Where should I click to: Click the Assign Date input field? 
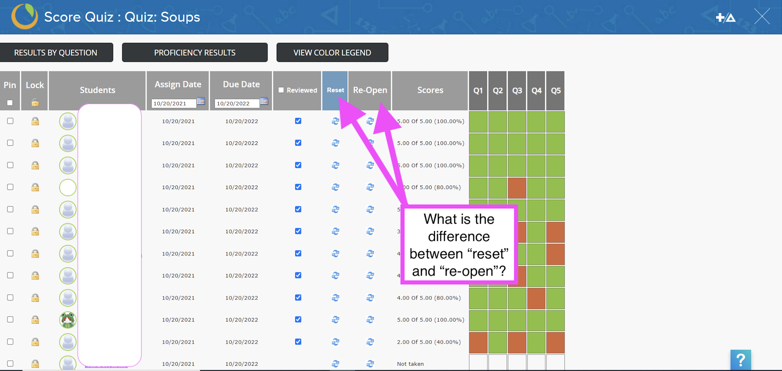coord(173,103)
